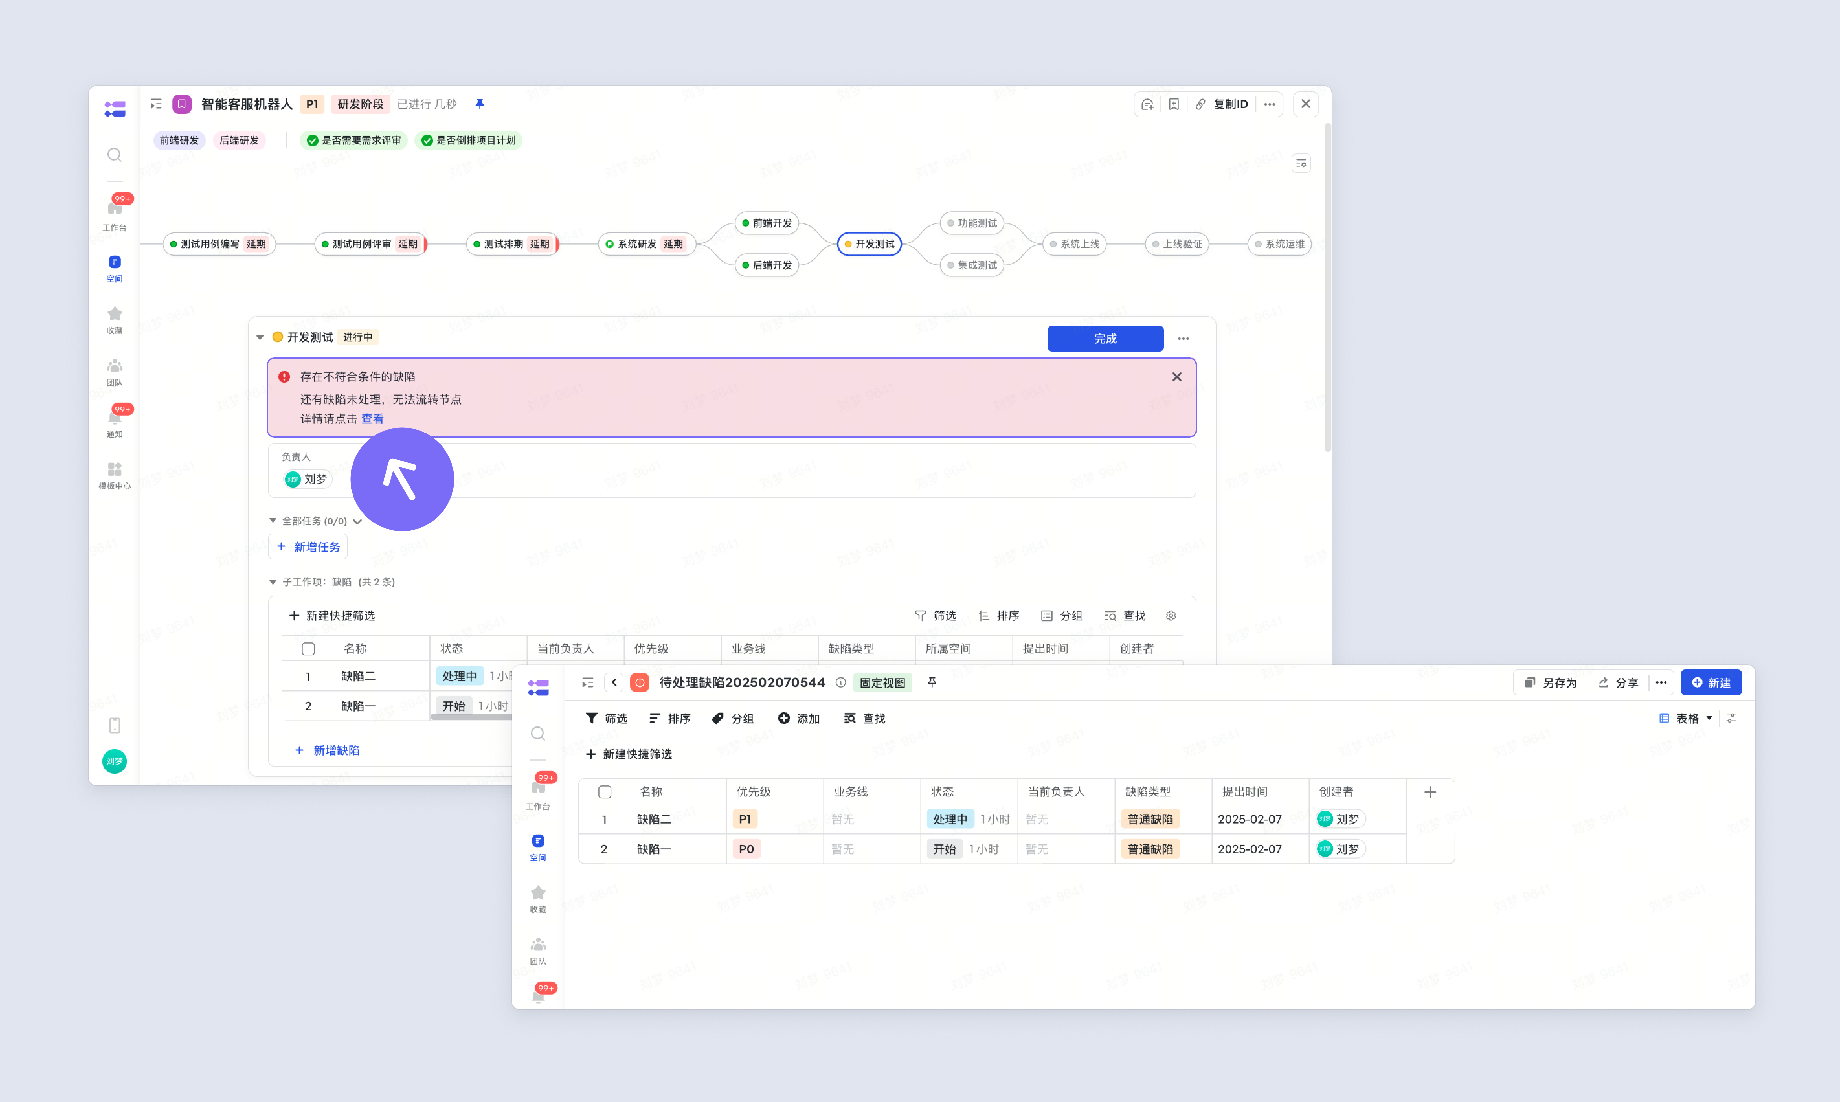Image resolution: width=1840 pixels, height=1102 pixels.
Task: Open 通知 notifications in the project detail window sidebar
Action: (x=114, y=422)
